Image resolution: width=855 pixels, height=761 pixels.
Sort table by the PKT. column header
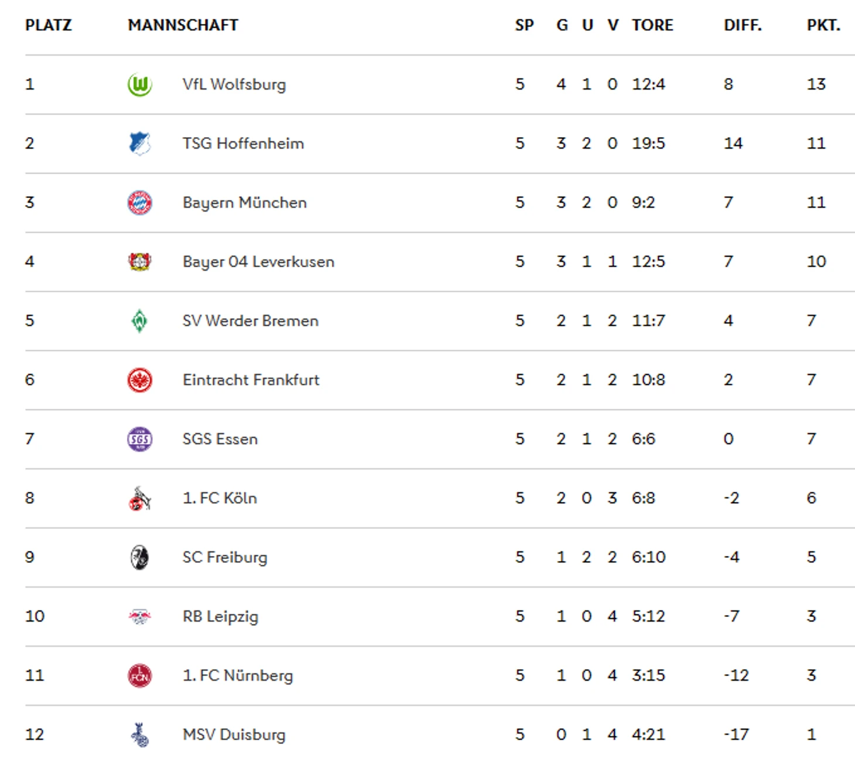pyautogui.click(x=823, y=25)
